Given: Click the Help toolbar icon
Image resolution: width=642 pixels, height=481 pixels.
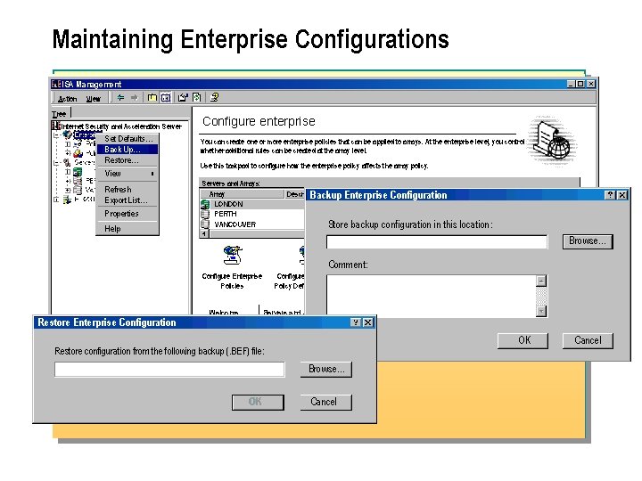Looking at the screenshot, I should [214, 97].
